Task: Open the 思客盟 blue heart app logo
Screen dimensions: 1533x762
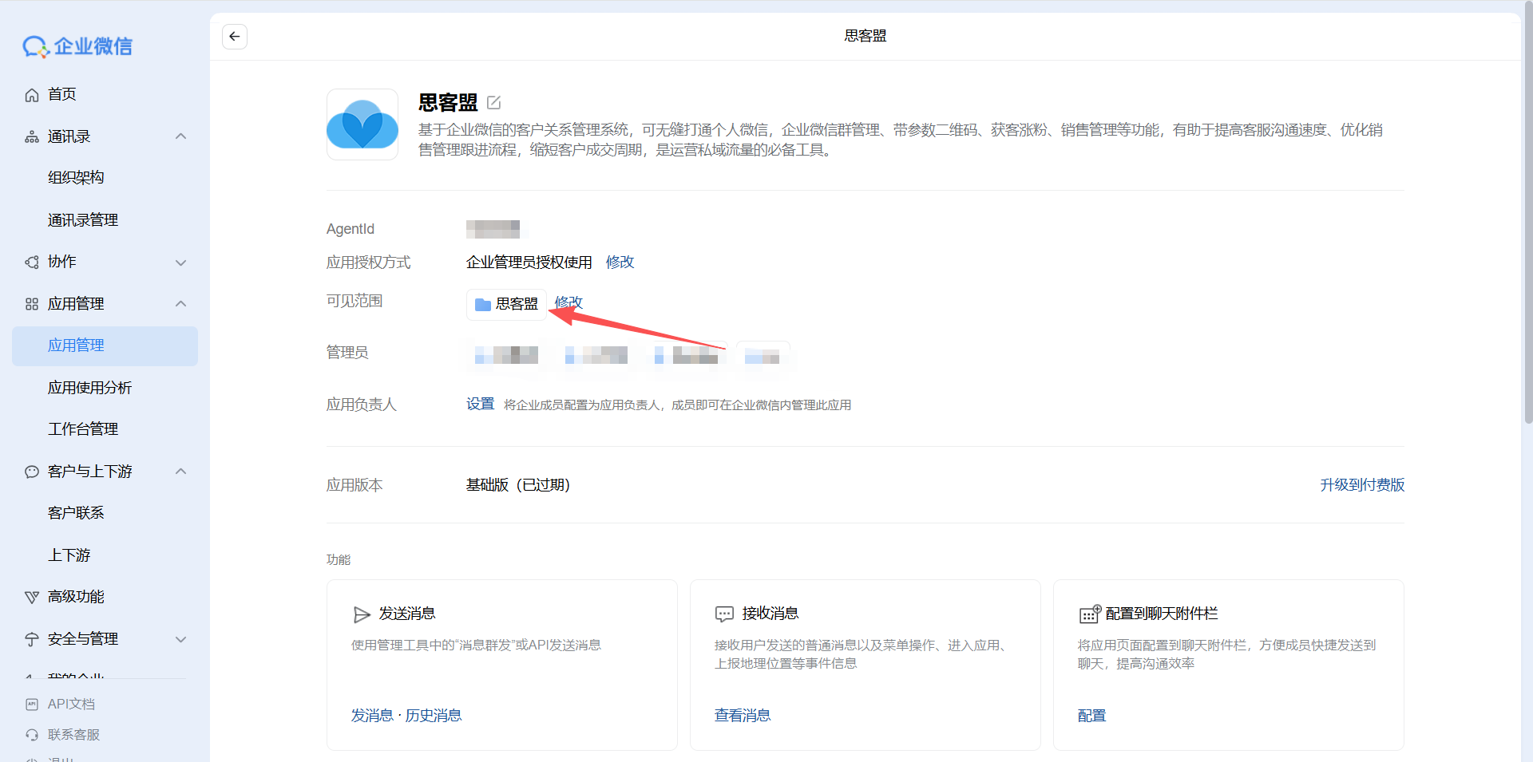Action: tap(362, 124)
